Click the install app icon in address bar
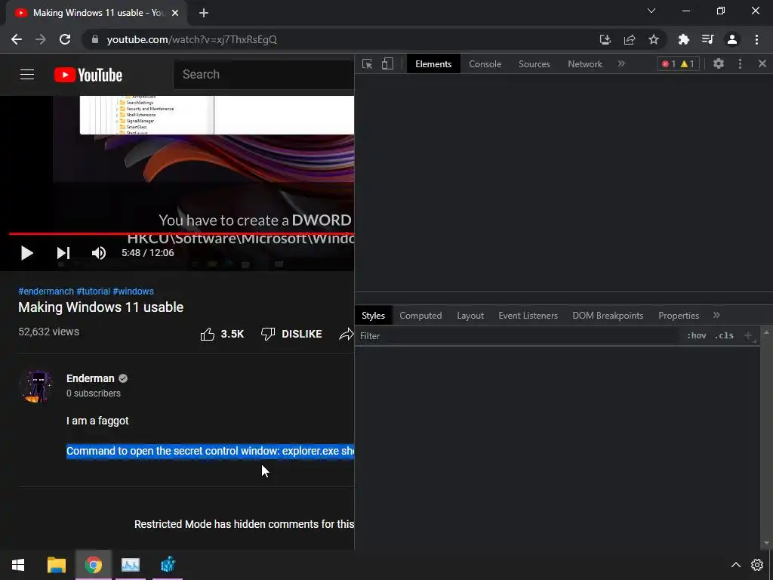 click(605, 39)
